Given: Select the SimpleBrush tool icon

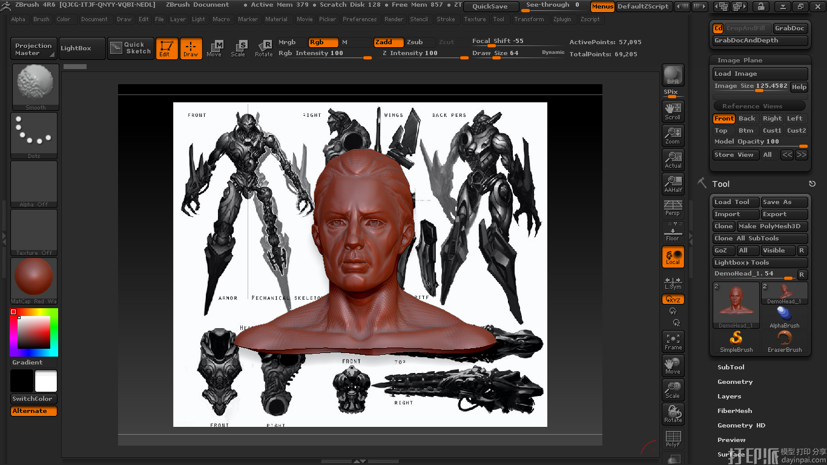Looking at the screenshot, I should pyautogui.click(x=736, y=342).
